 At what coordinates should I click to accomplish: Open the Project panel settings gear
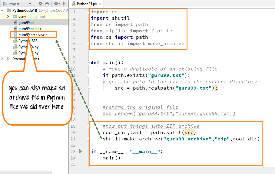pos(56,4)
